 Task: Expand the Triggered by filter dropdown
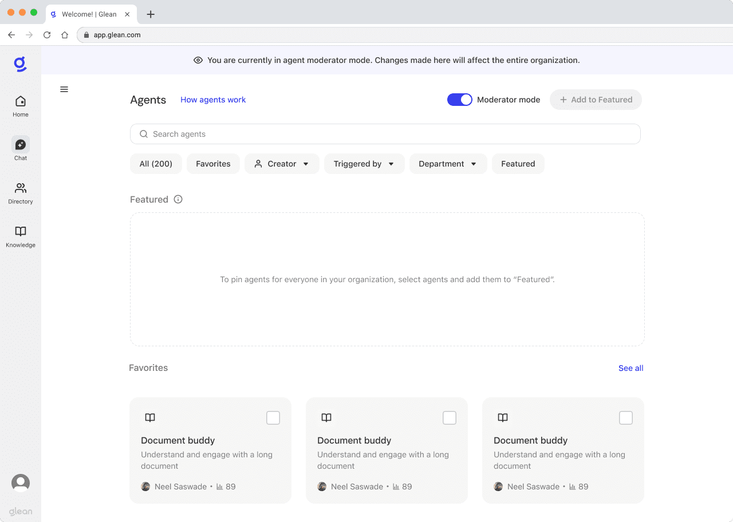pyautogui.click(x=364, y=164)
